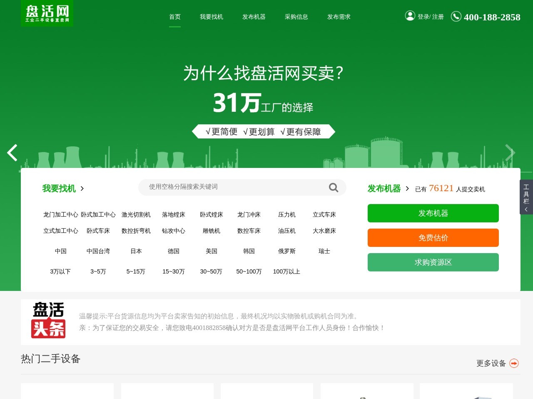
Task: Click the 为什么找盘活网买卖 banner headline
Action: pyautogui.click(x=263, y=74)
